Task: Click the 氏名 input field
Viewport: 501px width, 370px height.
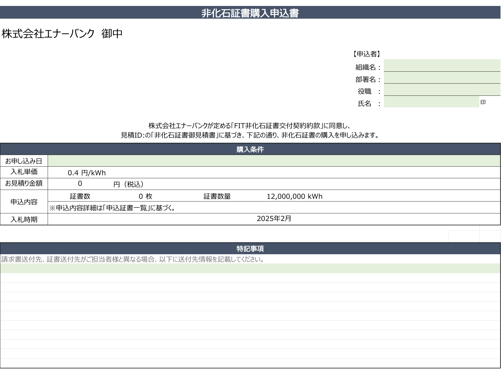Action: [x=431, y=102]
